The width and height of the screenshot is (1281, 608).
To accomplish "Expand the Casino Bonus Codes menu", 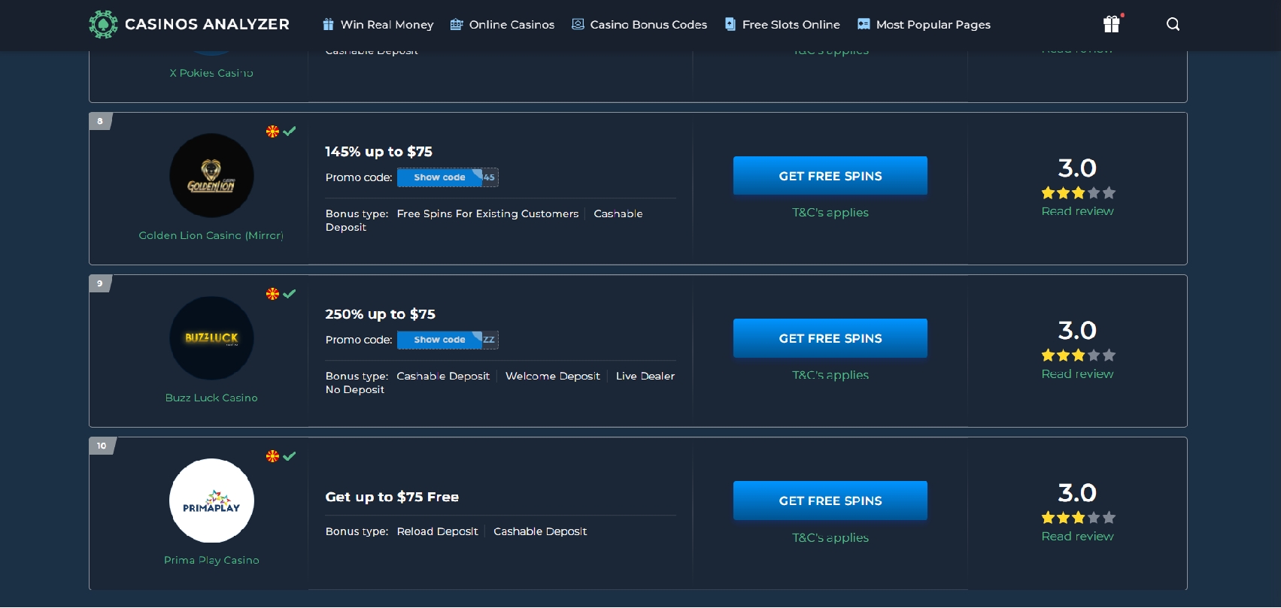I will click(639, 25).
